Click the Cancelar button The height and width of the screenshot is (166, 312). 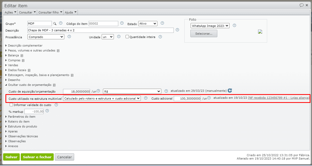64,157
